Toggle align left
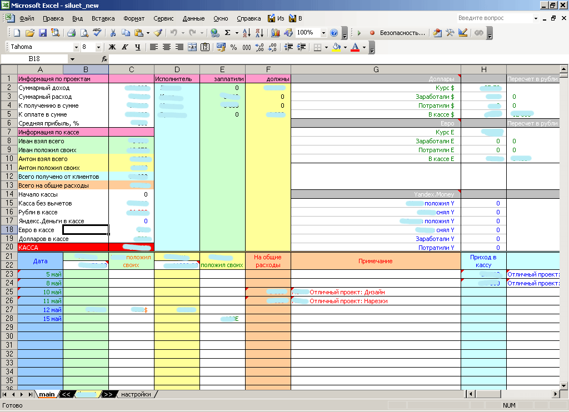 153,47
